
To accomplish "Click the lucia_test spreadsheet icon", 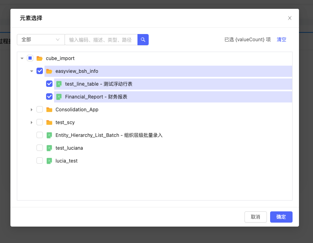I will tap(49, 161).
